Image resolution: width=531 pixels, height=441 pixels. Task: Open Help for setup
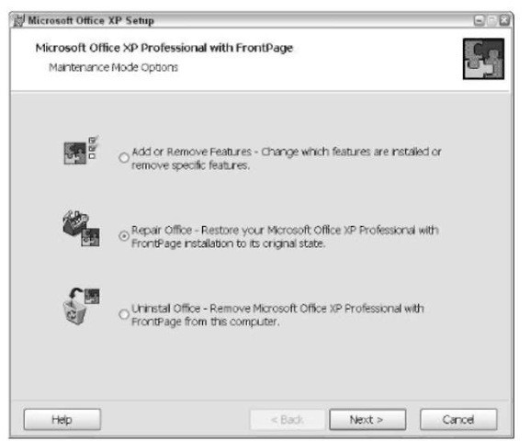click(62, 420)
